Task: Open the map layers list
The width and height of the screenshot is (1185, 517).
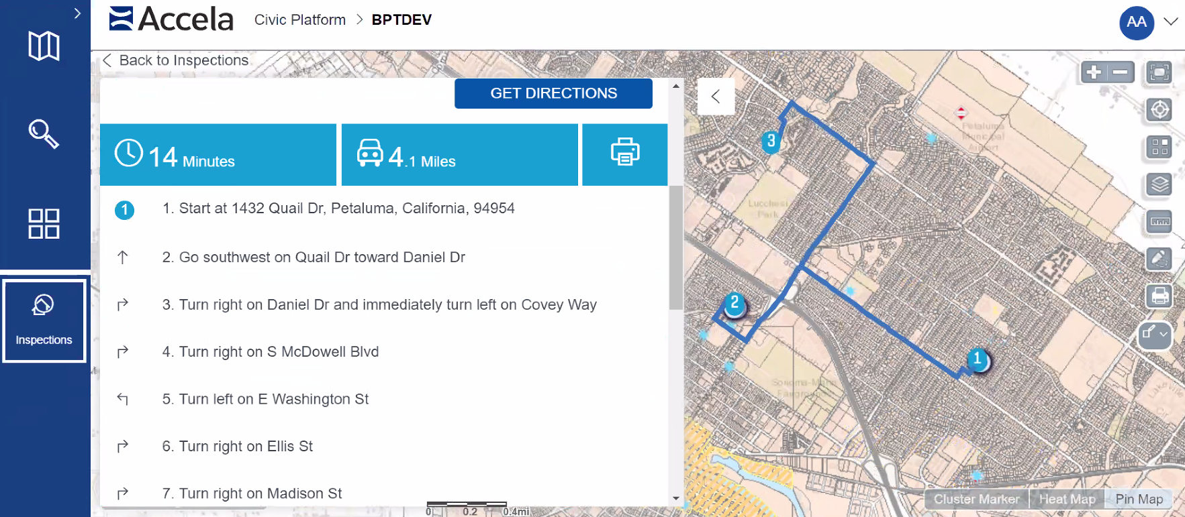Action: (x=1159, y=184)
